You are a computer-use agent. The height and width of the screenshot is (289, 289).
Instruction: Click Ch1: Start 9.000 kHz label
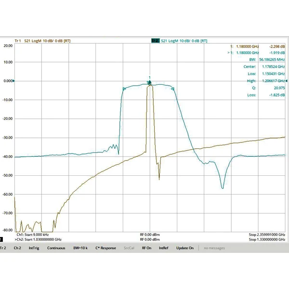pyautogui.click(x=33, y=235)
